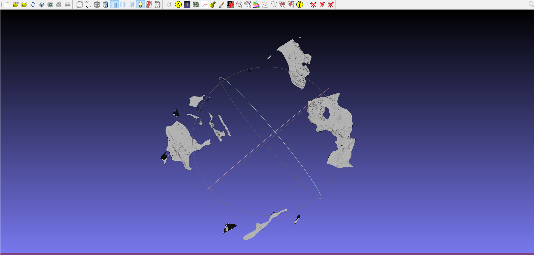Click the search field magnifier
This screenshot has height=255, width=534.
tap(531, 4)
